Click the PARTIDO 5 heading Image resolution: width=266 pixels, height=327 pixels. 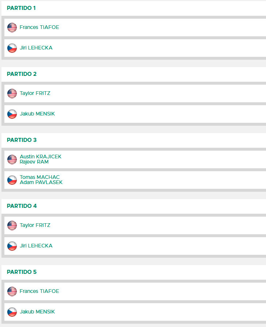click(22, 272)
